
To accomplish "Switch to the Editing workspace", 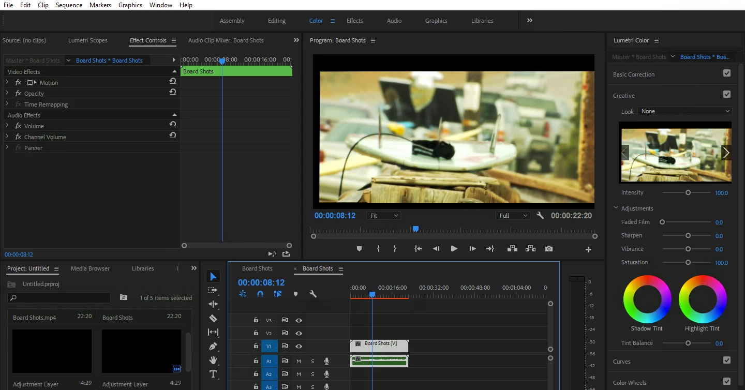I will (x=277, y=21).
